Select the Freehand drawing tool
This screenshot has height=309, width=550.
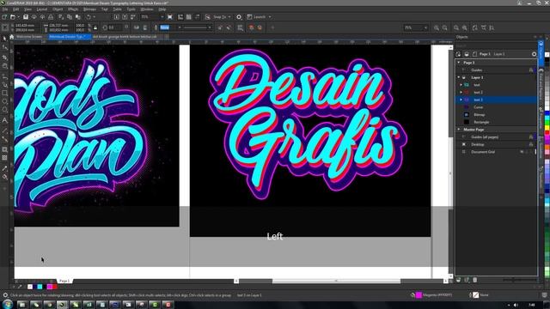(x=4, y=76)
